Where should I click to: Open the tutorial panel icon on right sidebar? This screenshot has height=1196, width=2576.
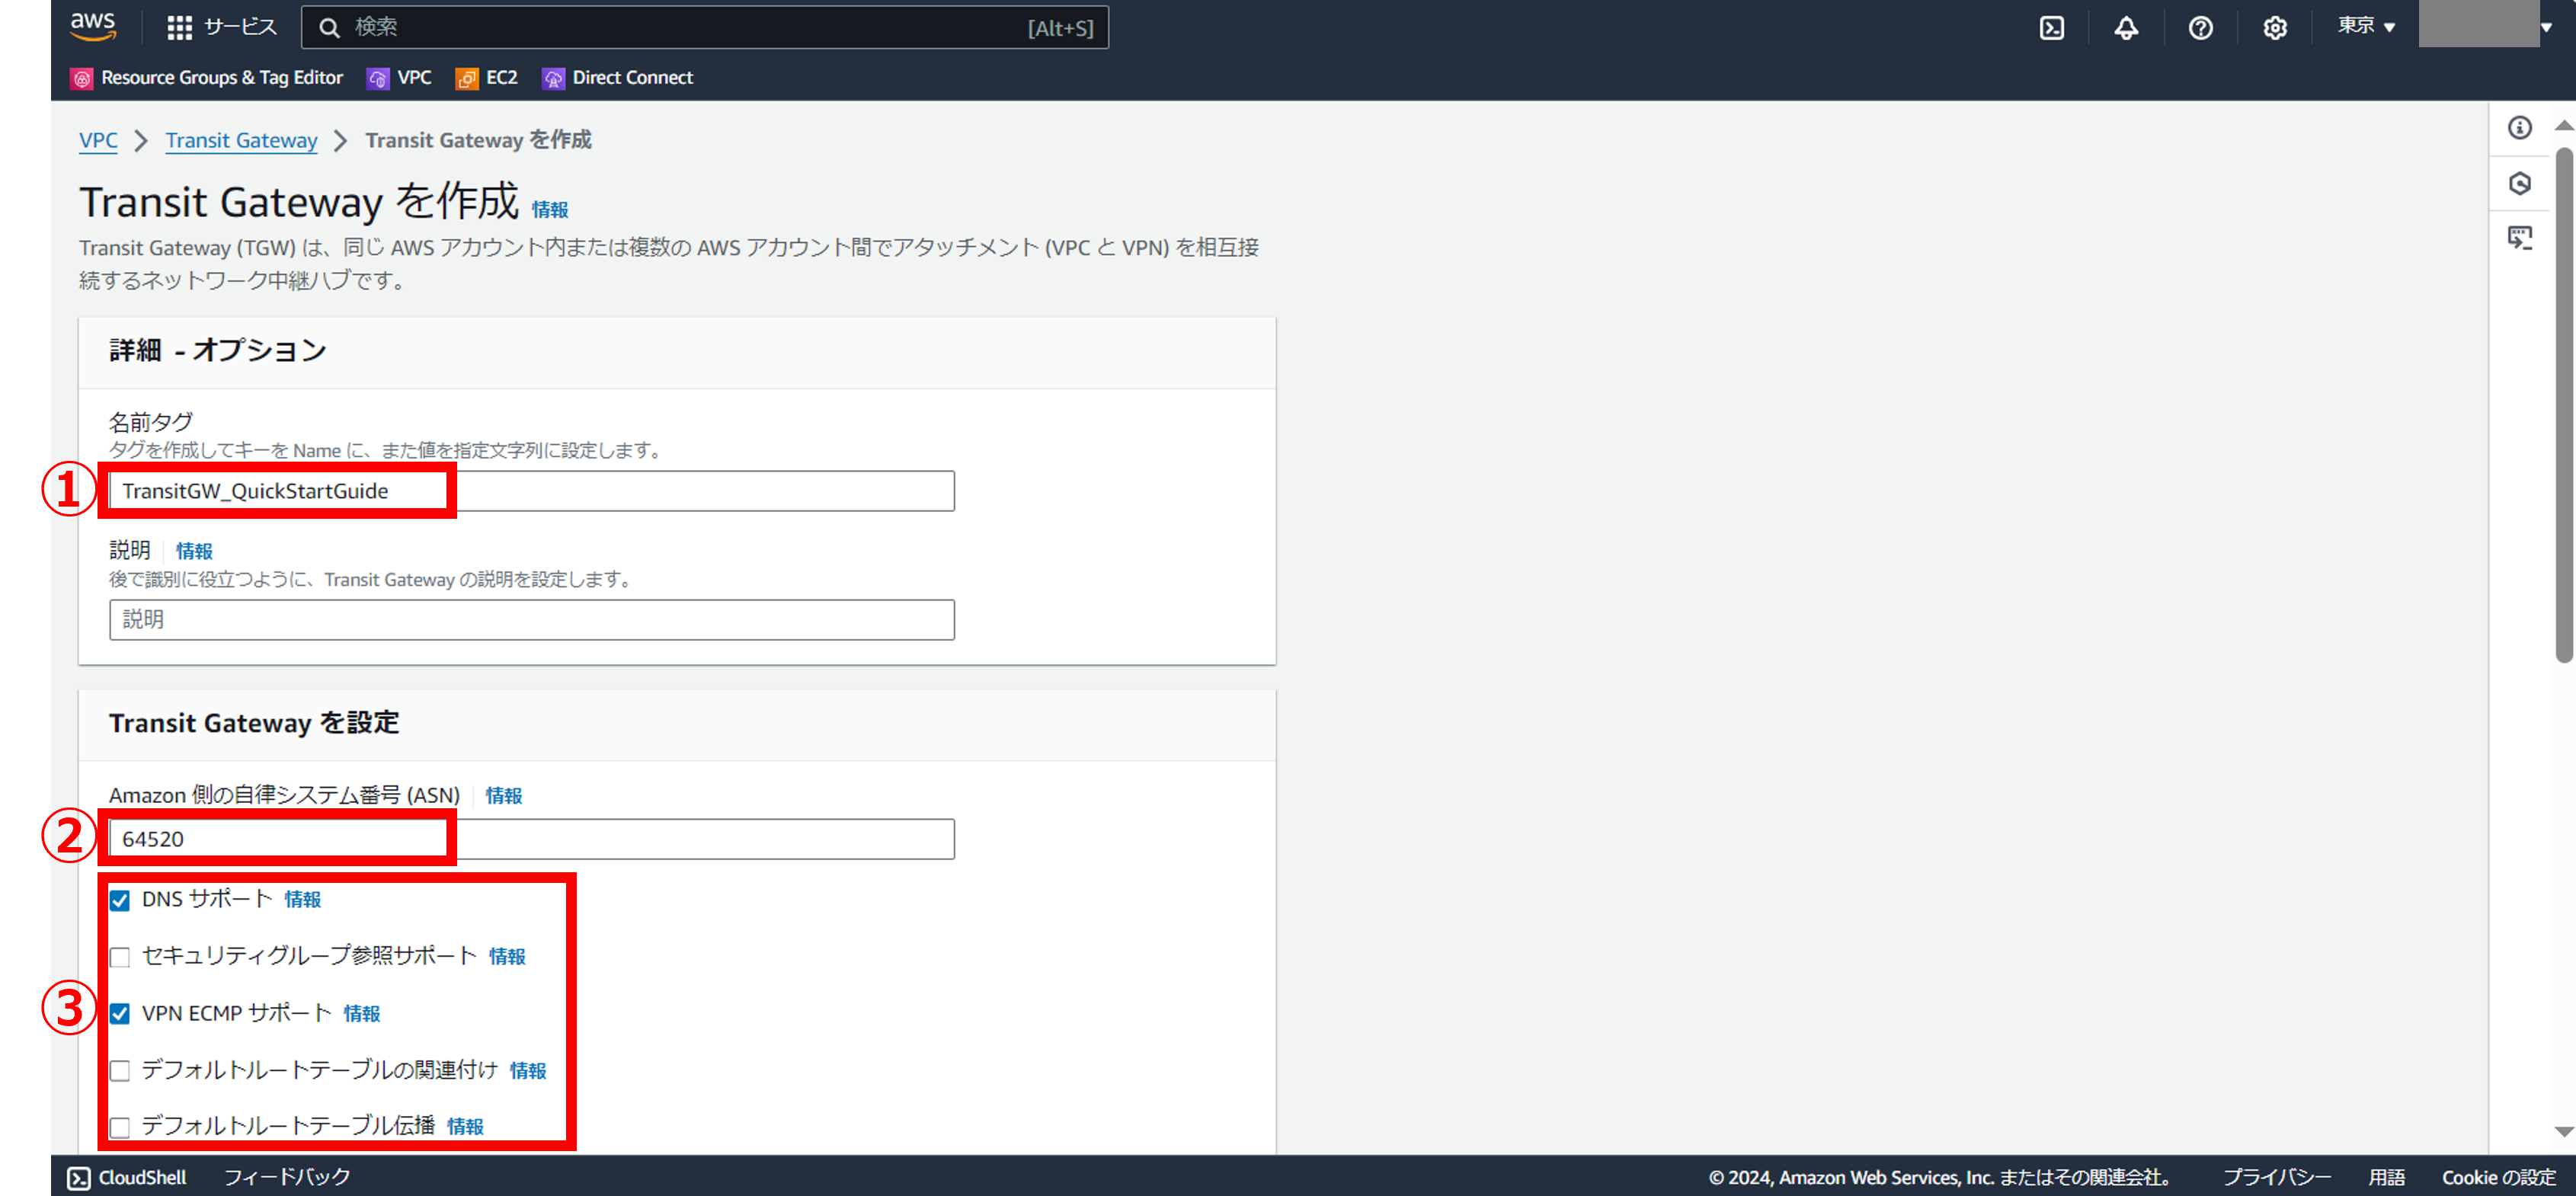tap(2519, 238)
